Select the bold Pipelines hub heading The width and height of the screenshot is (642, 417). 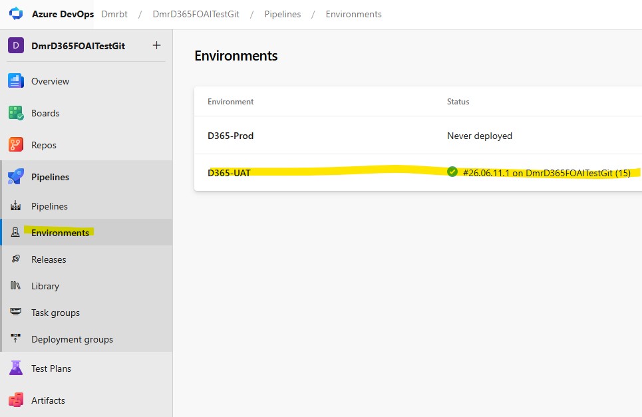coord(51,177)
